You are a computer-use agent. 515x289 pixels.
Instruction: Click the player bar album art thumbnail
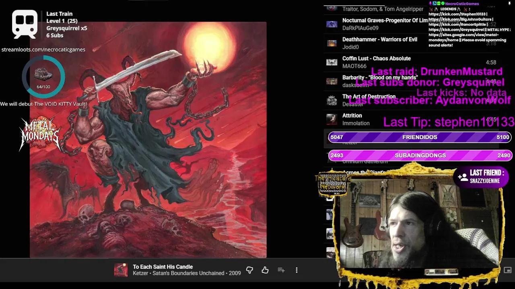pyautogui.click(x=121, y=270)
